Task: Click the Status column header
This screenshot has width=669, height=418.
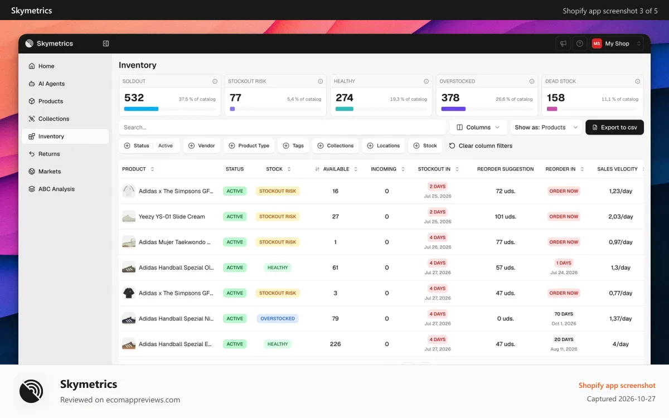Action: [235, 169]
